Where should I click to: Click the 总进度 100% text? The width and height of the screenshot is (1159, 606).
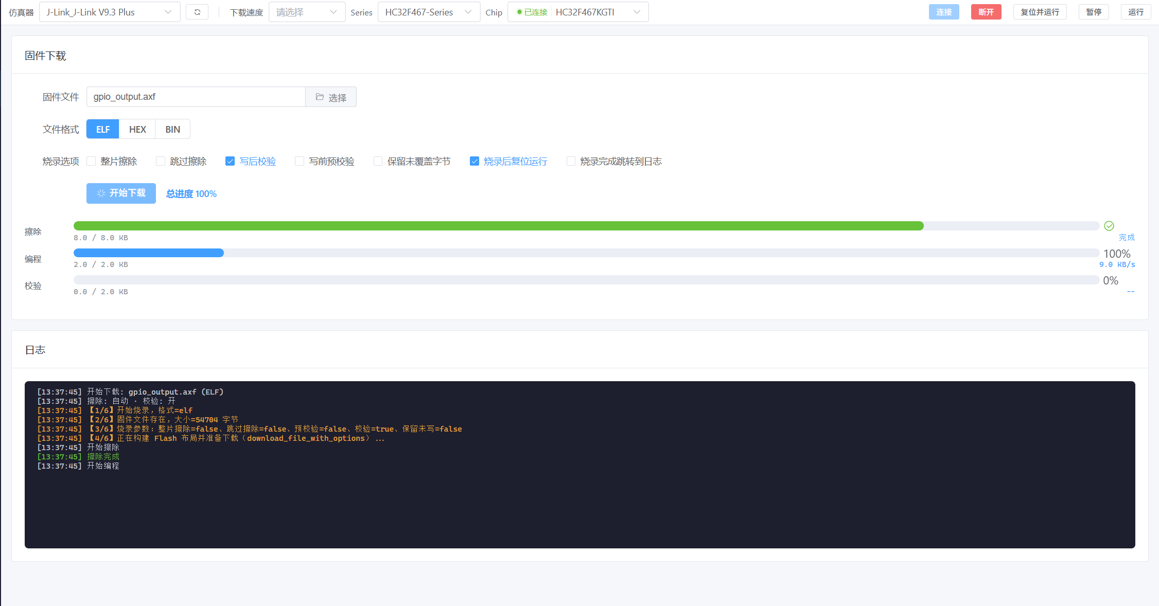coord(191,194)
